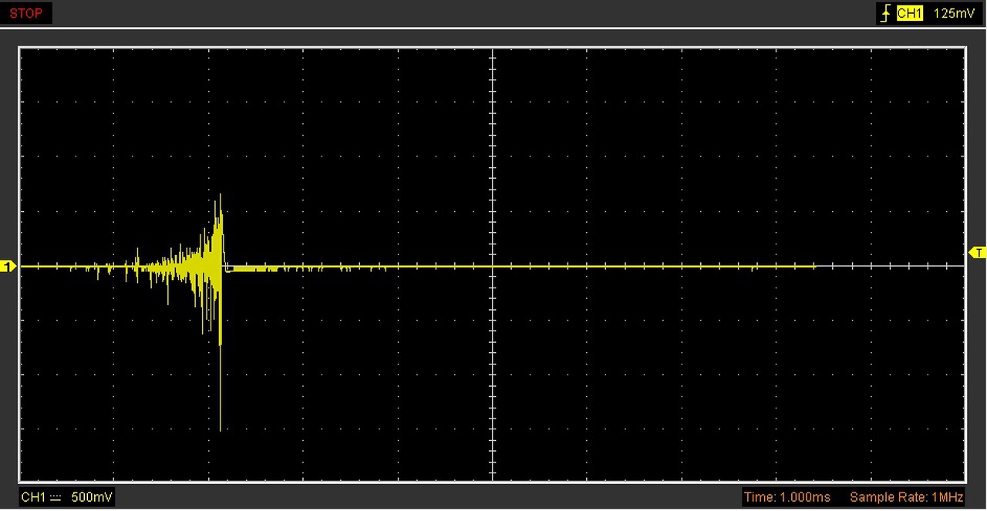Click the red STOP status indicator
This screenshot has height=511, width=987.
[25, 13]
